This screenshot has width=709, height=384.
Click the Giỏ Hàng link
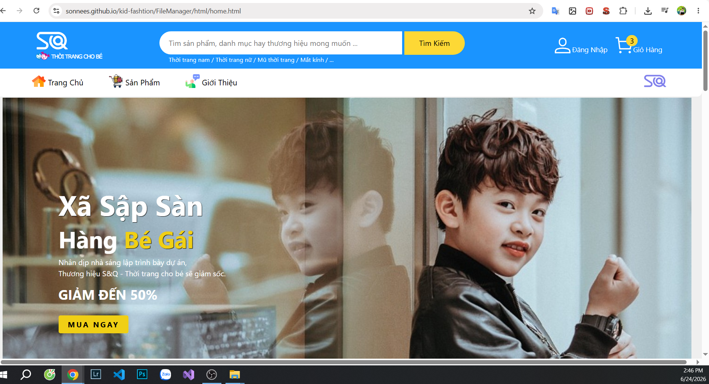pyautogui.click(x=647, y=50)
